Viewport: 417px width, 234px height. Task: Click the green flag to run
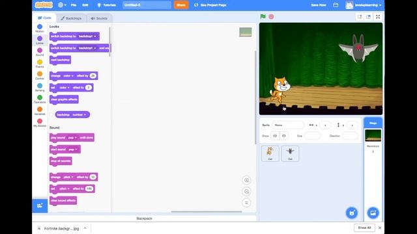[x=263, y=16]
